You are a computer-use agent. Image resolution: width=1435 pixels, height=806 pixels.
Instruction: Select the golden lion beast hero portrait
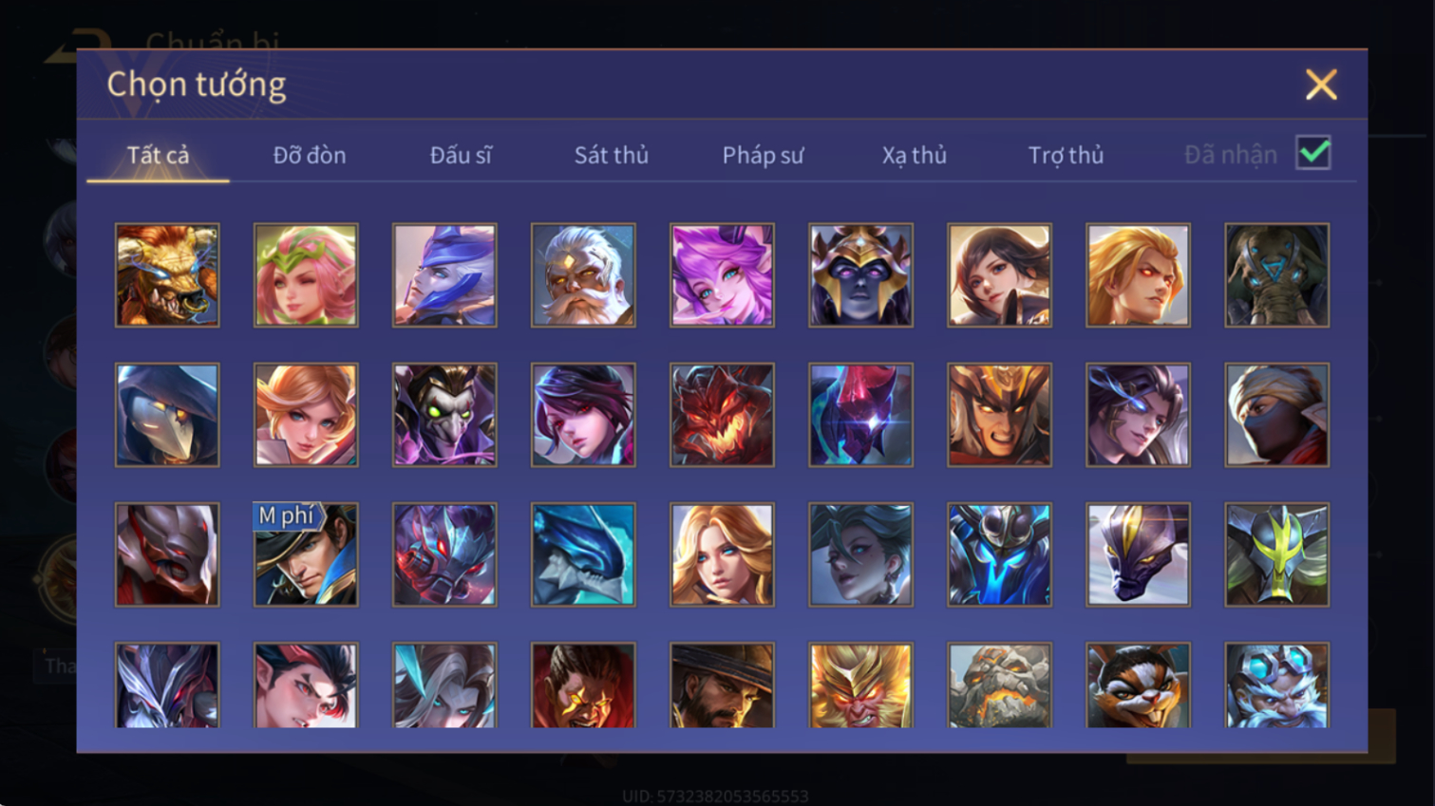[x=167, y=275]
